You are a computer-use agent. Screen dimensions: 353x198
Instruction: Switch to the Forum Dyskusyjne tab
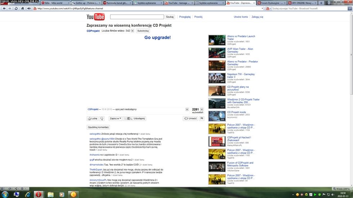click(x=272, y=3)
